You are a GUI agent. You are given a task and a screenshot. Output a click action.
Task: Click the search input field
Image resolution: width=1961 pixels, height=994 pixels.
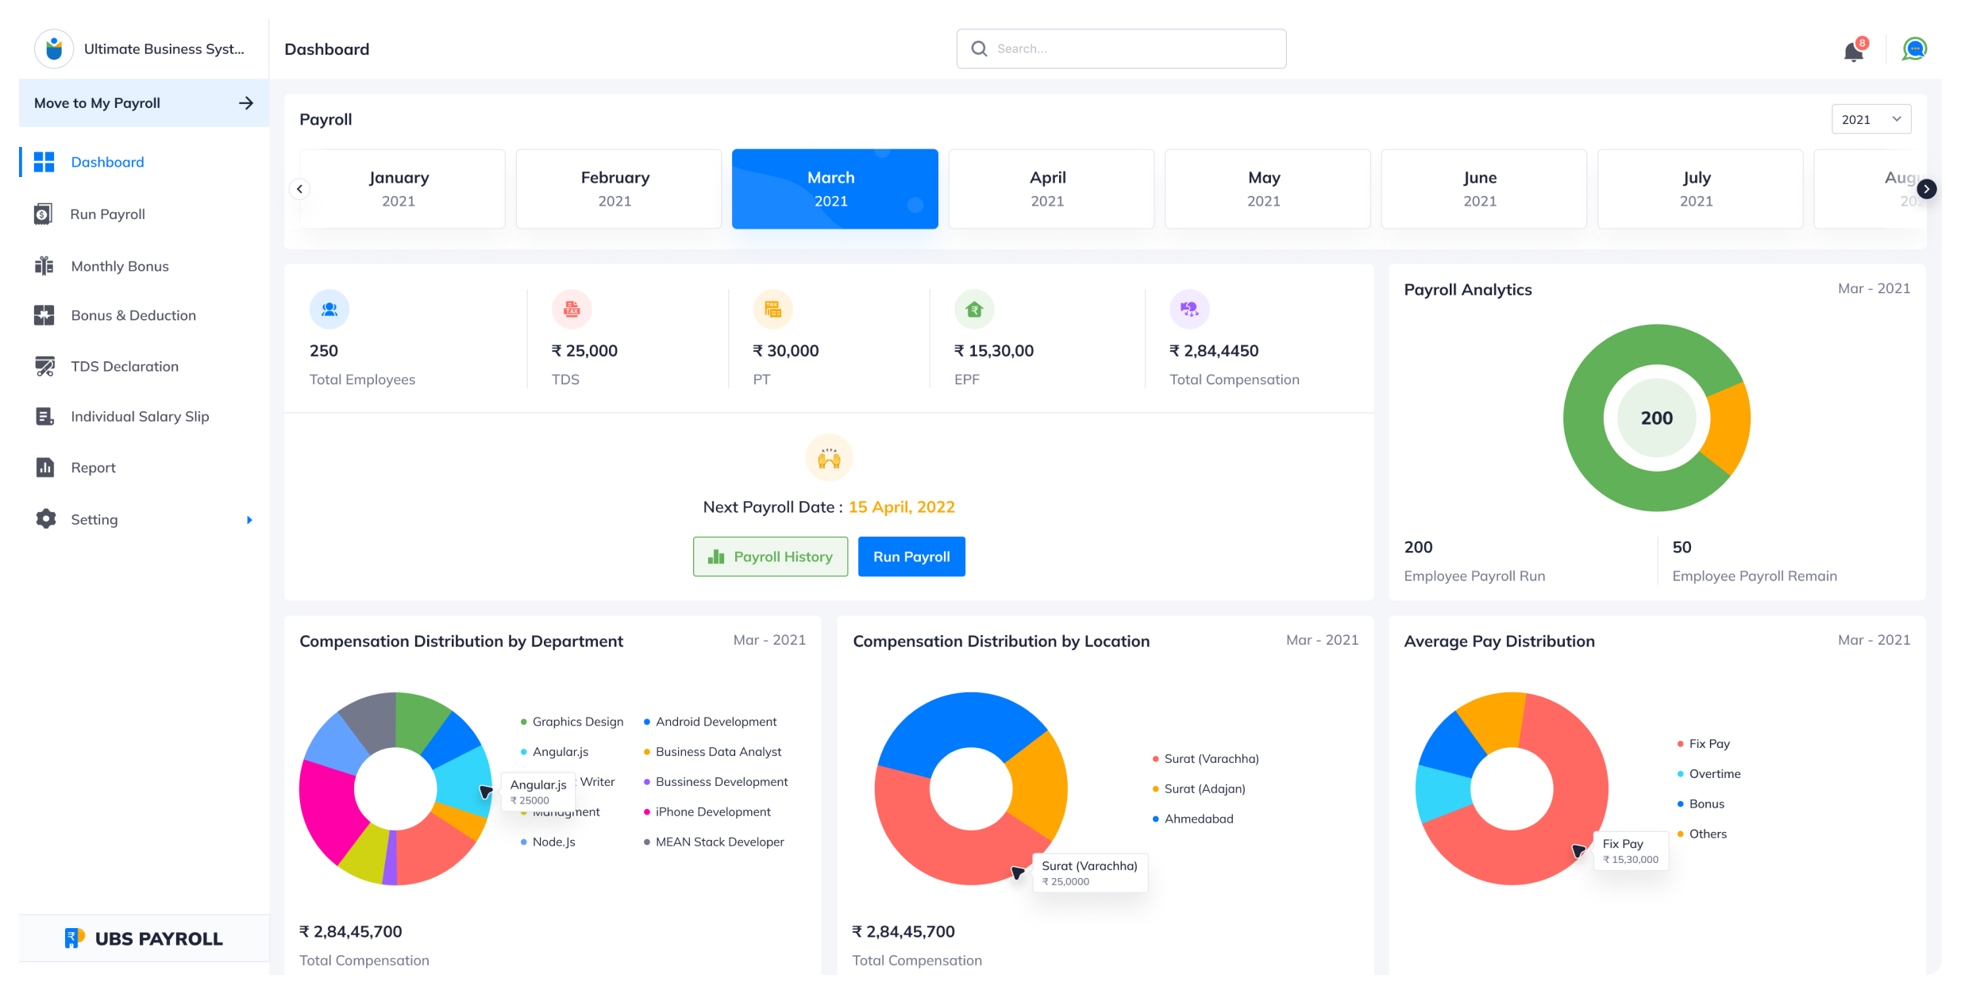pos(1122,48)
